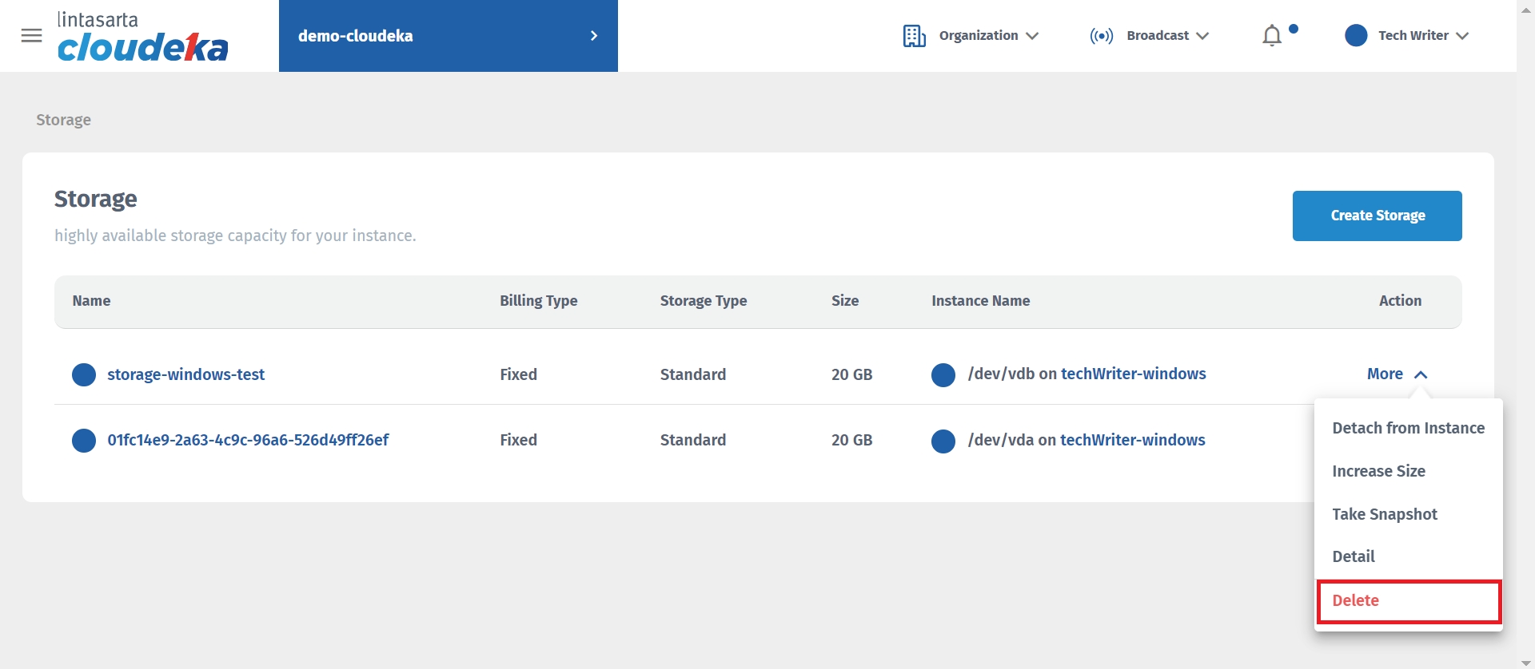Viewport: 1535px width, 669px height.
Task: Open the hamburger navigation menu
Action: [x=31, y=36]
